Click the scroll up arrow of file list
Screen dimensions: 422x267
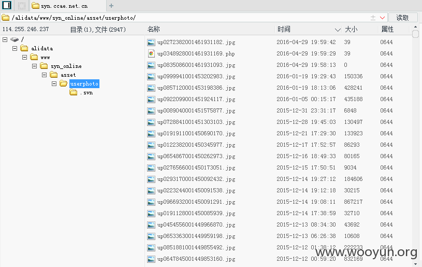pos(416,27)
